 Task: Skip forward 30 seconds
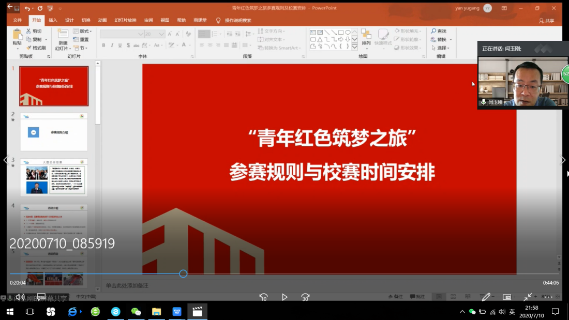point(305,297)
